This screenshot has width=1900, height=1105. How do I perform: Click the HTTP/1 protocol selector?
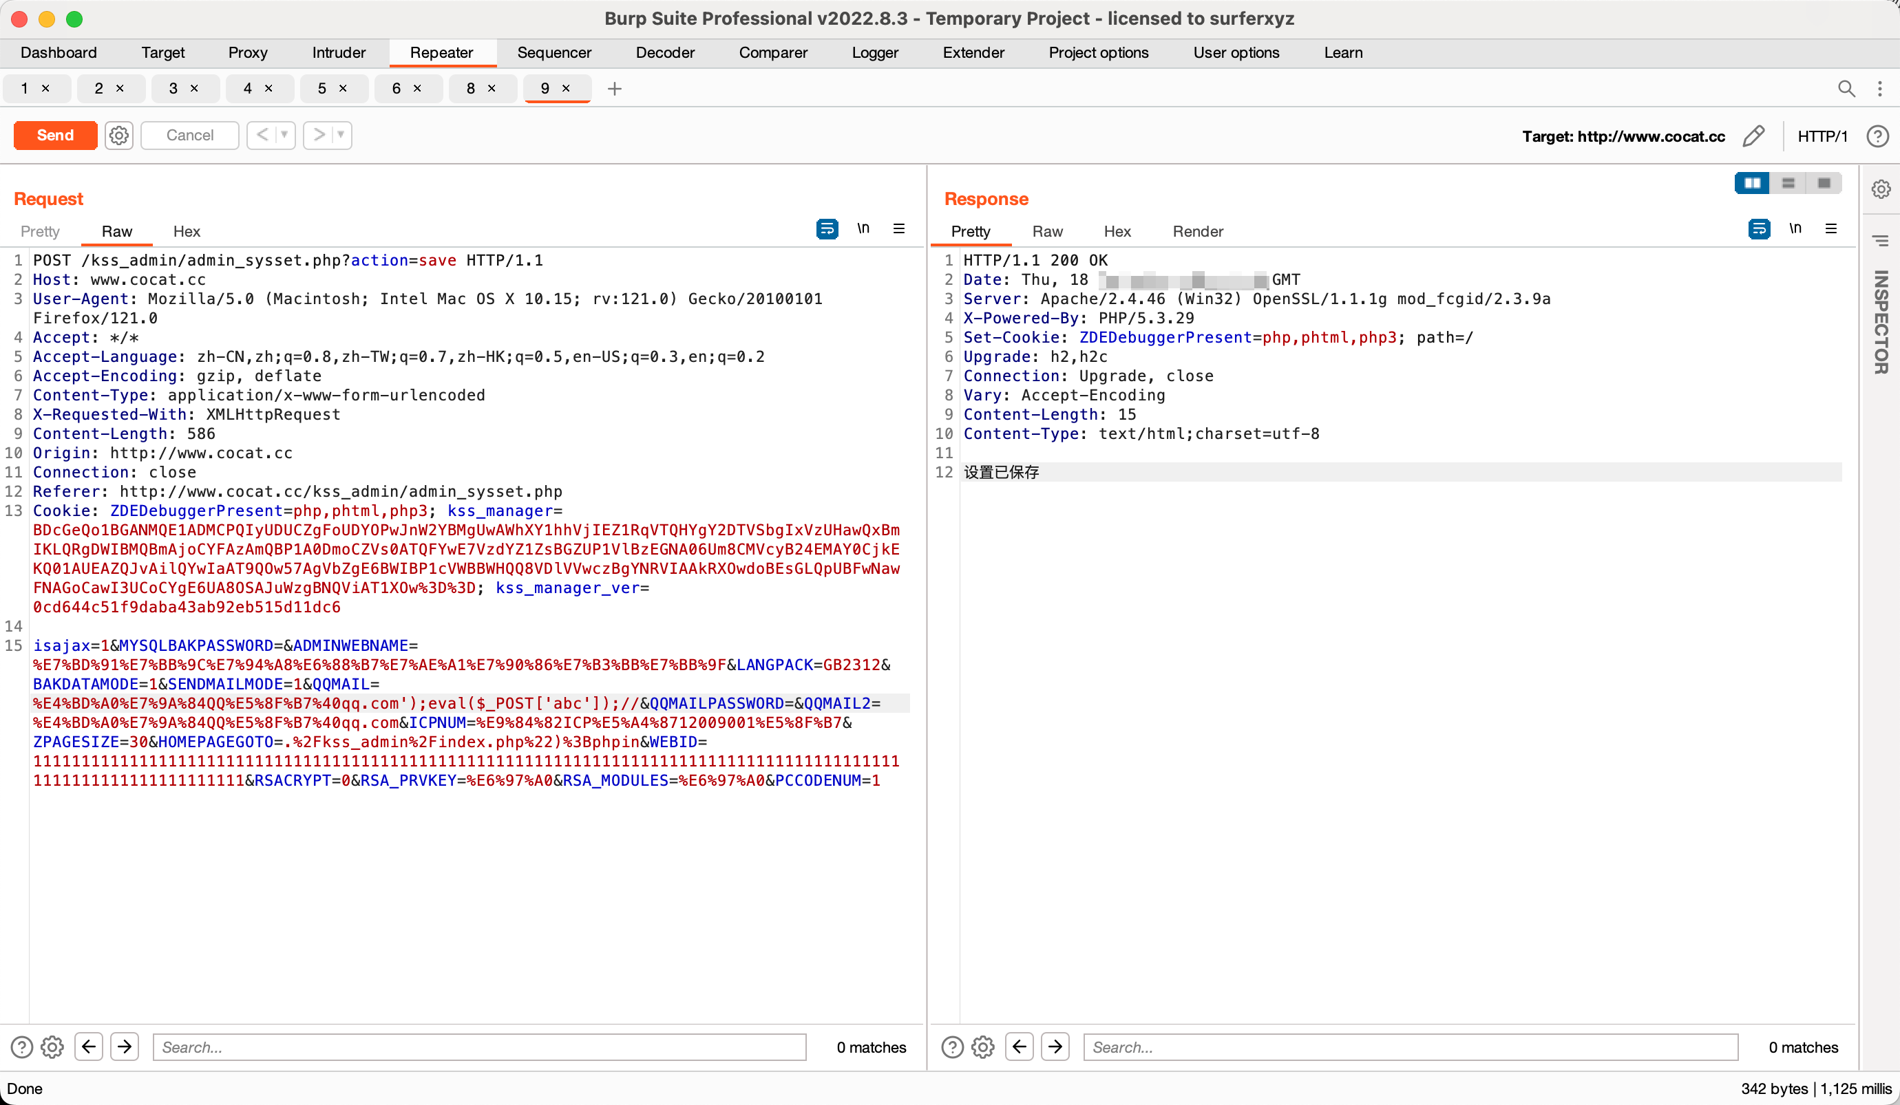pos(1822,136)
